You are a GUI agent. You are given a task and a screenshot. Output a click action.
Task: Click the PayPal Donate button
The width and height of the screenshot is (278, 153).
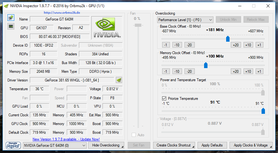tap(13, 145)
